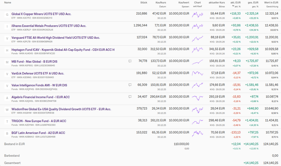Open MB Fund - Max Global link
281x166 pixels.
[34, 62]
